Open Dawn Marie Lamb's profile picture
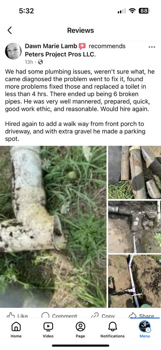 [x=13, y=51]
